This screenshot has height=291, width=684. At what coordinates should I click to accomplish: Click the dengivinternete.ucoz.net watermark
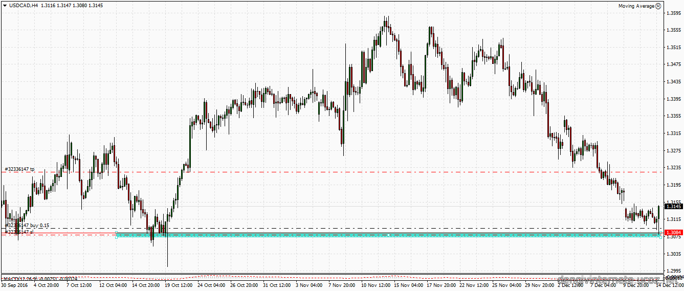coord(619,280)
